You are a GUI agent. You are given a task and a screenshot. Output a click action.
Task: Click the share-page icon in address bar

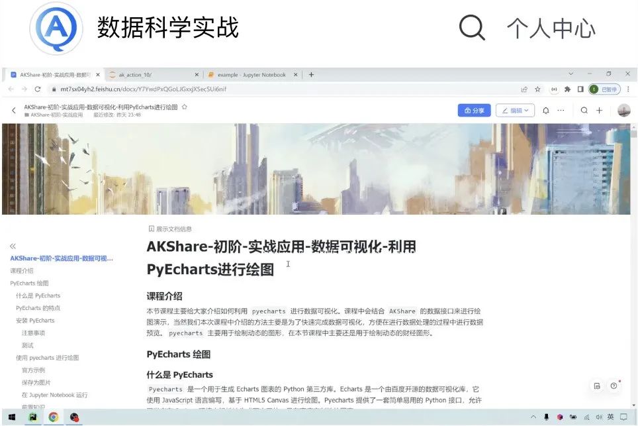524,89
